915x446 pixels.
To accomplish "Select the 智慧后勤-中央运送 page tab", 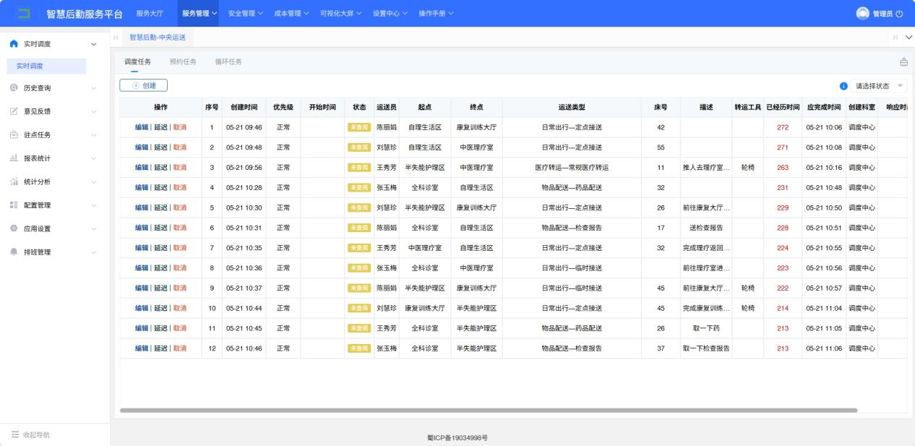I will coord(158,37).
